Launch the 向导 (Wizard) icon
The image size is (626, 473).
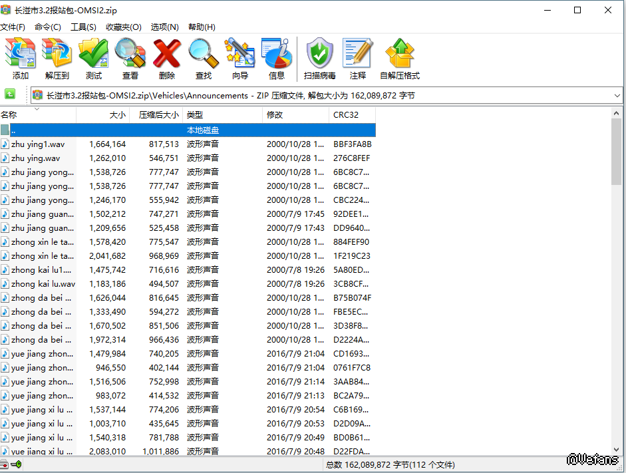(239, 59)
